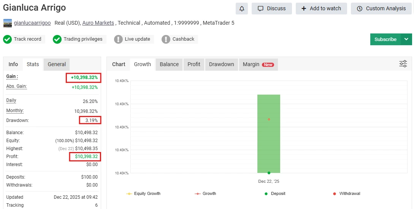Screen dimensions: 414x209
Task: Open chart settings sliders icon
Action: click(x=403, y=64)
